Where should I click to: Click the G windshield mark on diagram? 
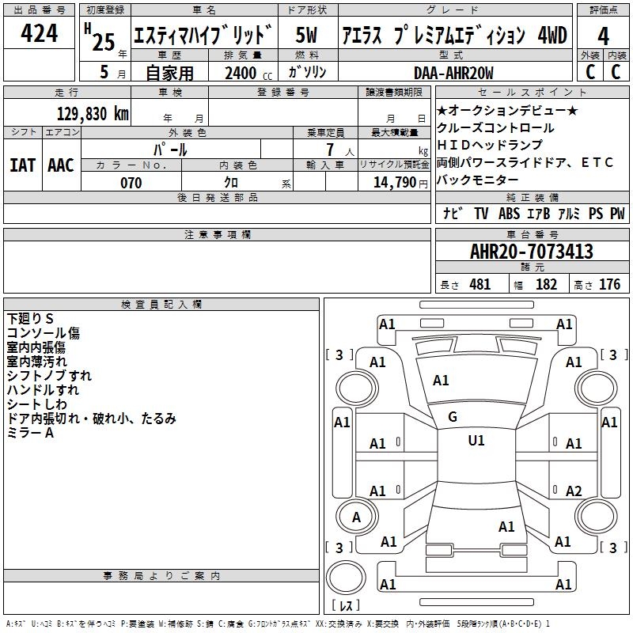(453, 417)
